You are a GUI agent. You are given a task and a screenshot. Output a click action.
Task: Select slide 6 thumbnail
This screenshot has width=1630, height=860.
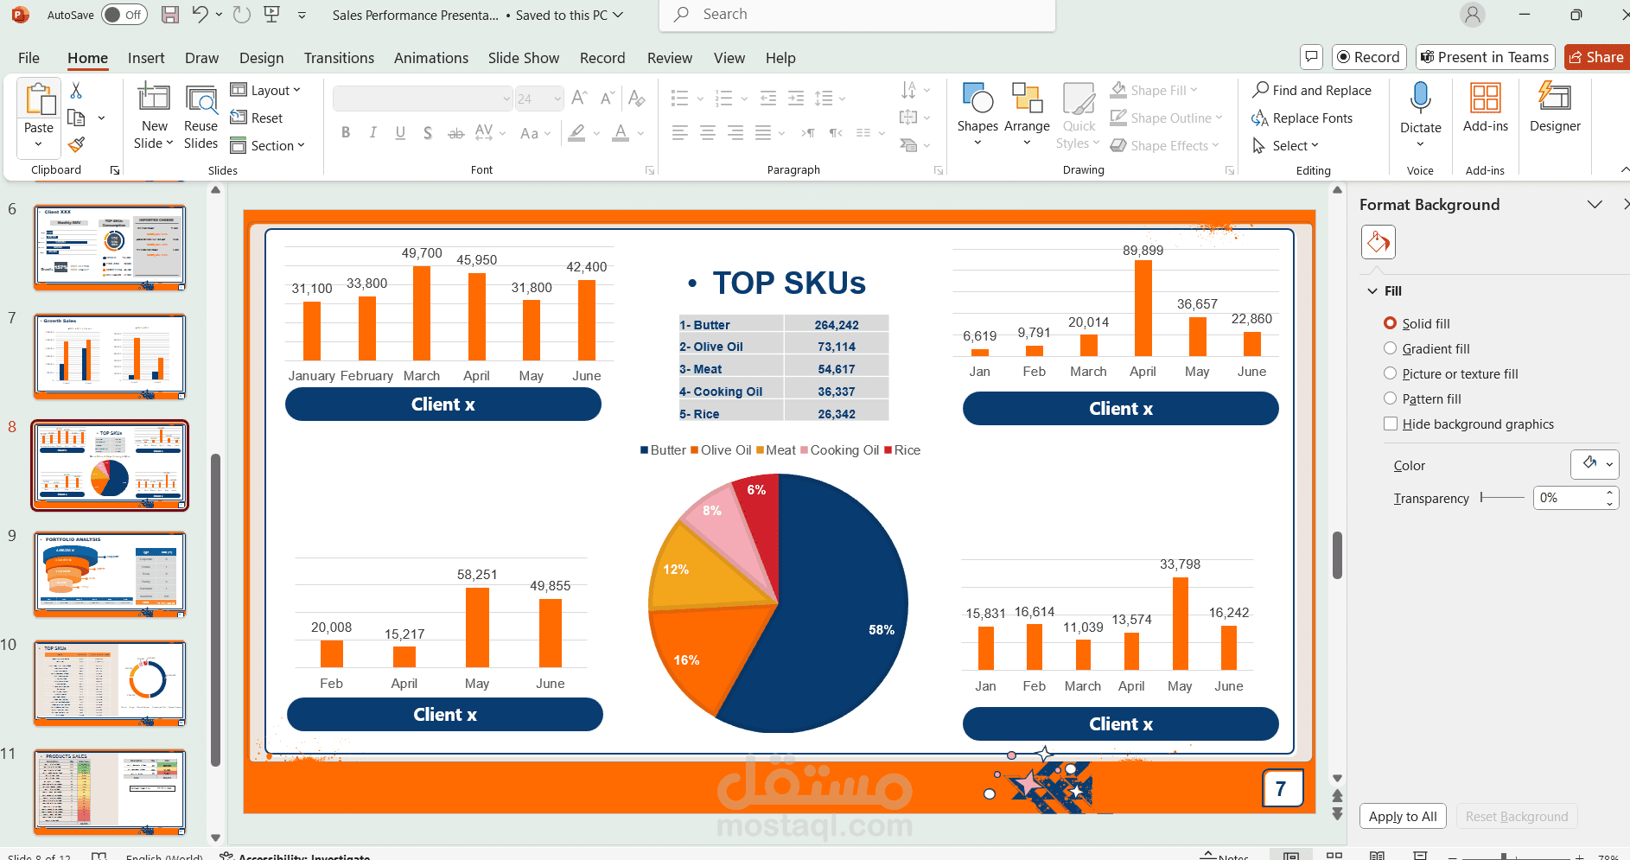(110, 247)
